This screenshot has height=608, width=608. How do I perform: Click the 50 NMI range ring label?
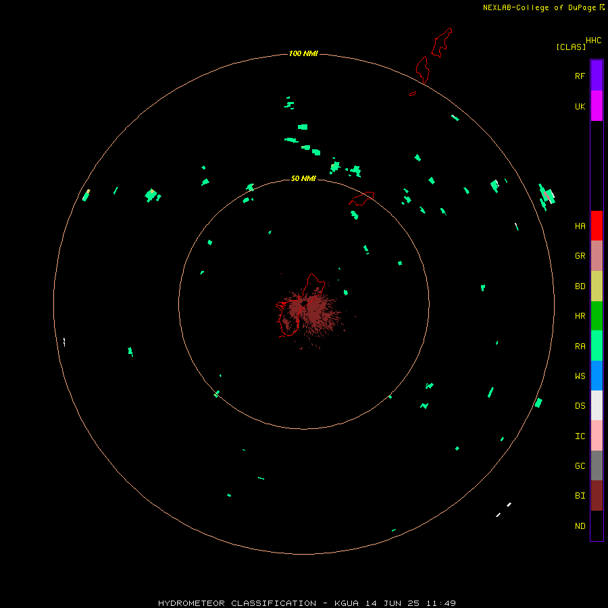tap(303, 178)
